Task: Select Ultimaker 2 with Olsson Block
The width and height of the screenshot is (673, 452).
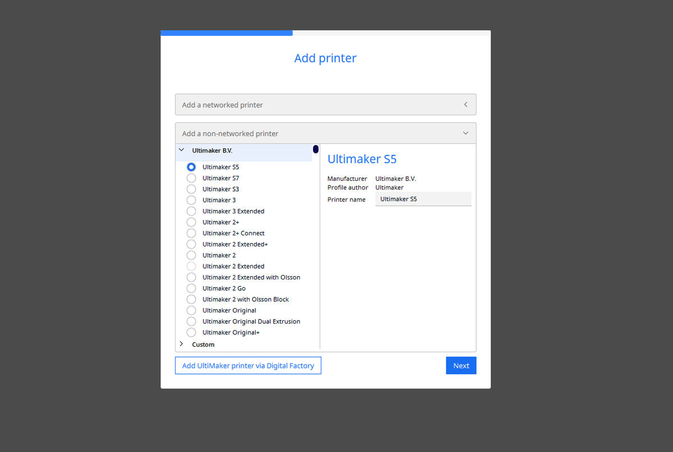Action: pyautogui.click(x=191, y=300)
